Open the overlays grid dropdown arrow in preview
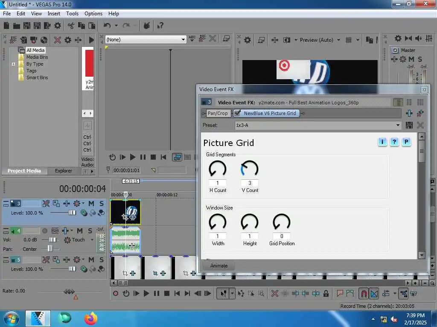Viewport: 437px width, 327px height. [x=358, y=40]
